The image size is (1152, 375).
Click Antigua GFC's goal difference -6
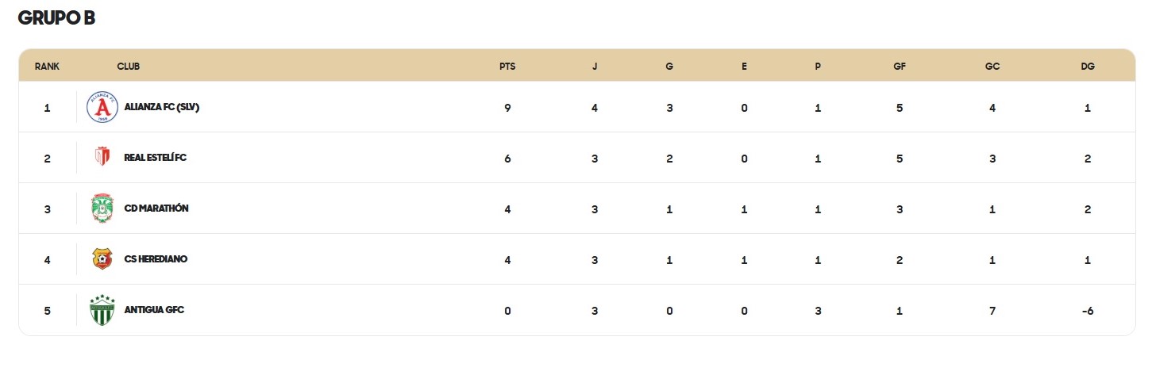1088,310
